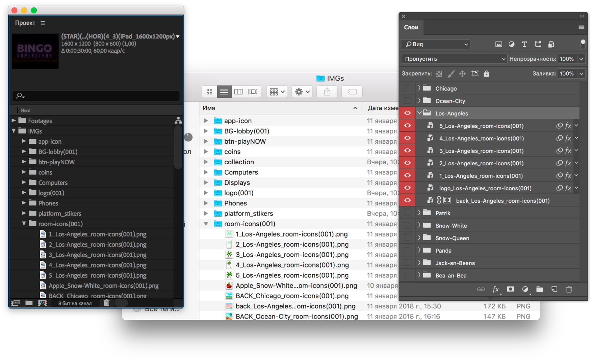Open Проект panel menu
The height and width of the screenshot is (360, 591).
pyautogui.click(x=43, y=23)
